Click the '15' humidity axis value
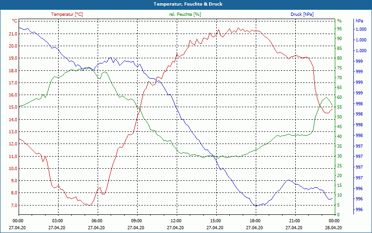This screenshot has width=372, height=233. (x=339, y=185)
